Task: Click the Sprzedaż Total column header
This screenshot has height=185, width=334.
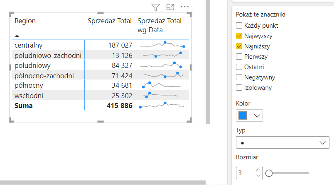Action: pyautogui.click(x=109, y=21)
